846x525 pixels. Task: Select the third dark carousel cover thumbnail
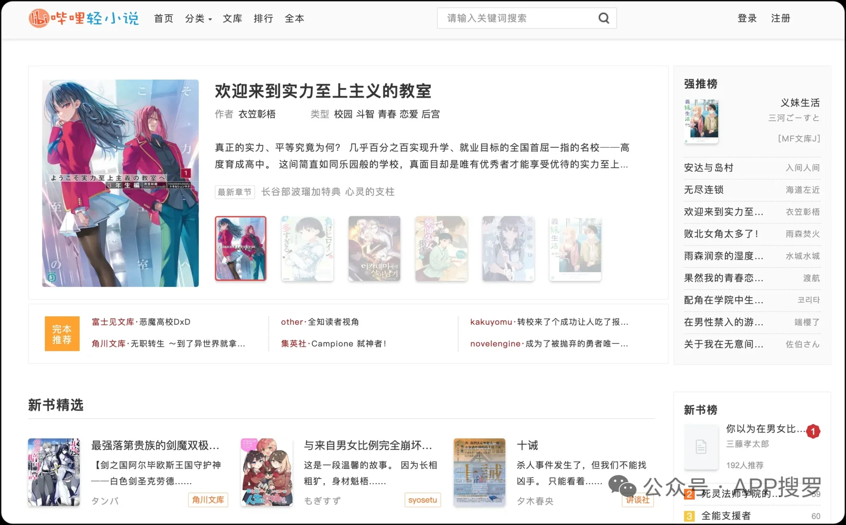coord(375,248)
